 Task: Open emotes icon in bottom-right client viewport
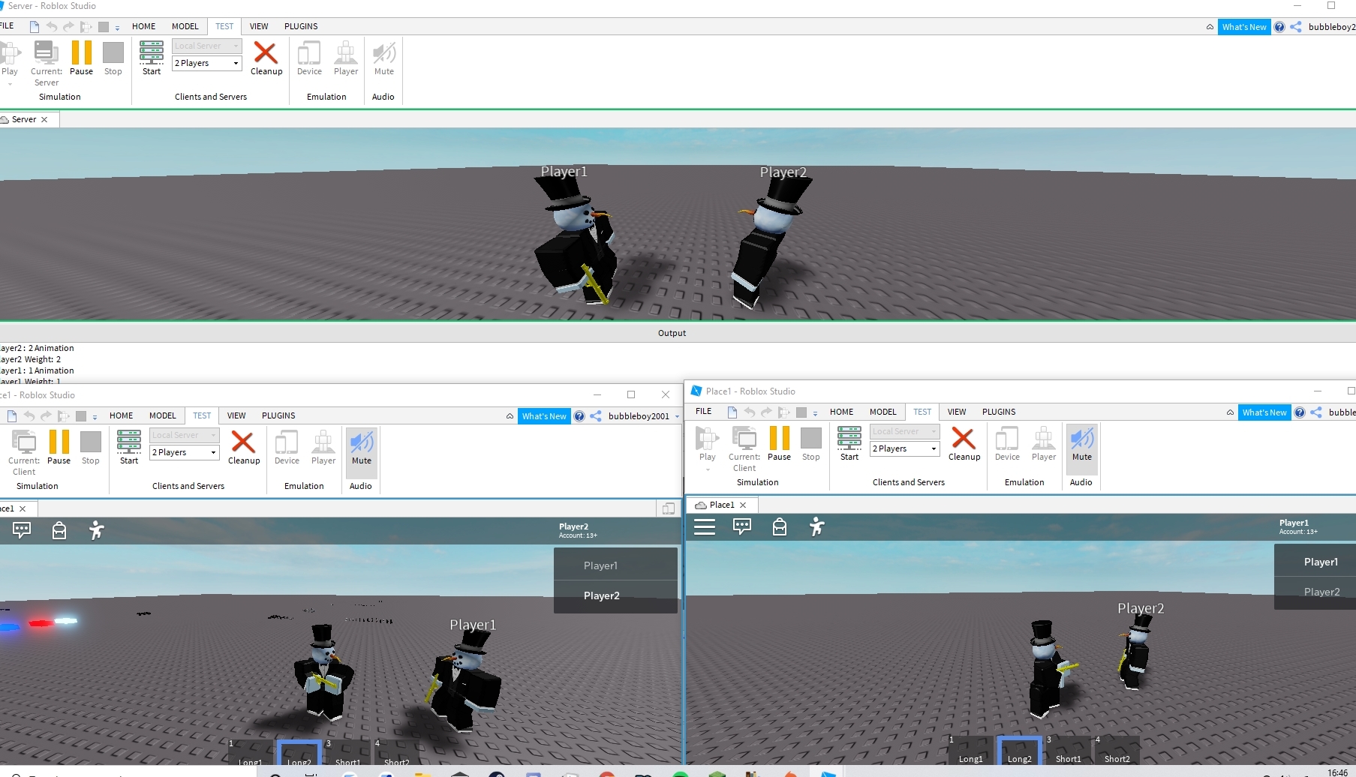click(816, 526)
